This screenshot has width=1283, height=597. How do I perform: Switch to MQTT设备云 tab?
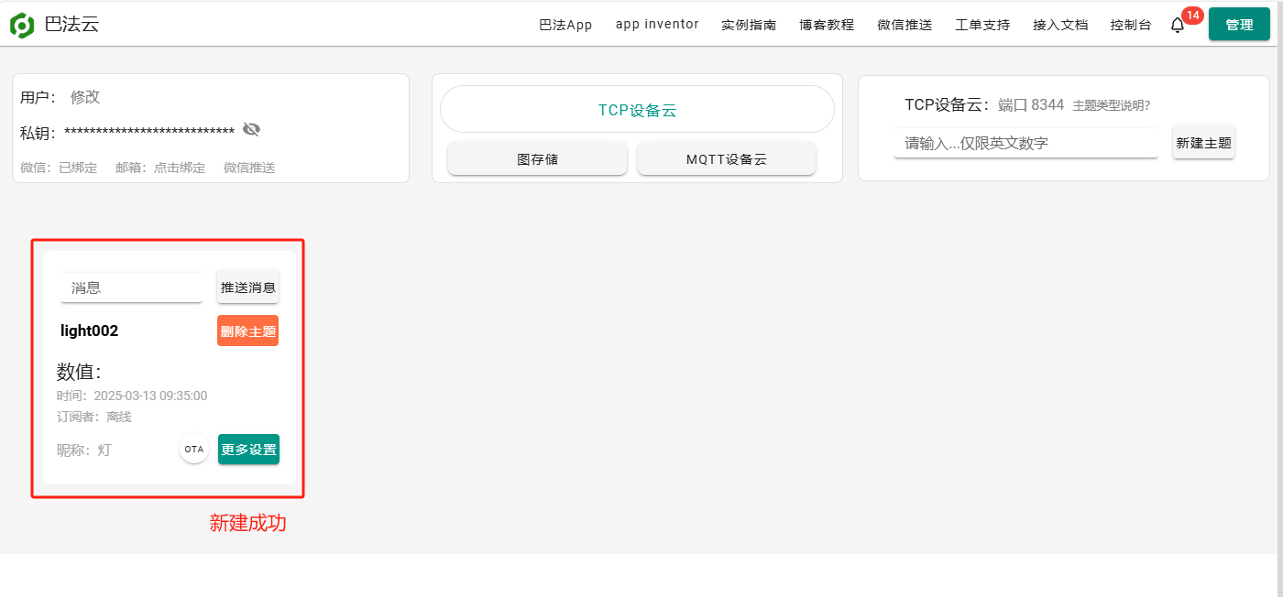tap(726, 158)
